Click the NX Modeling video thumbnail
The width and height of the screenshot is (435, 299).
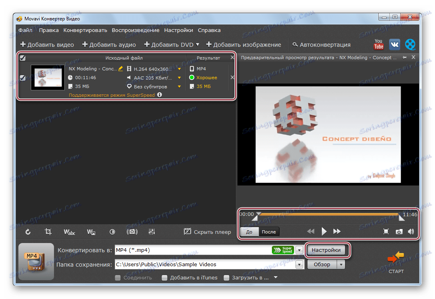(x=47, y=77)
